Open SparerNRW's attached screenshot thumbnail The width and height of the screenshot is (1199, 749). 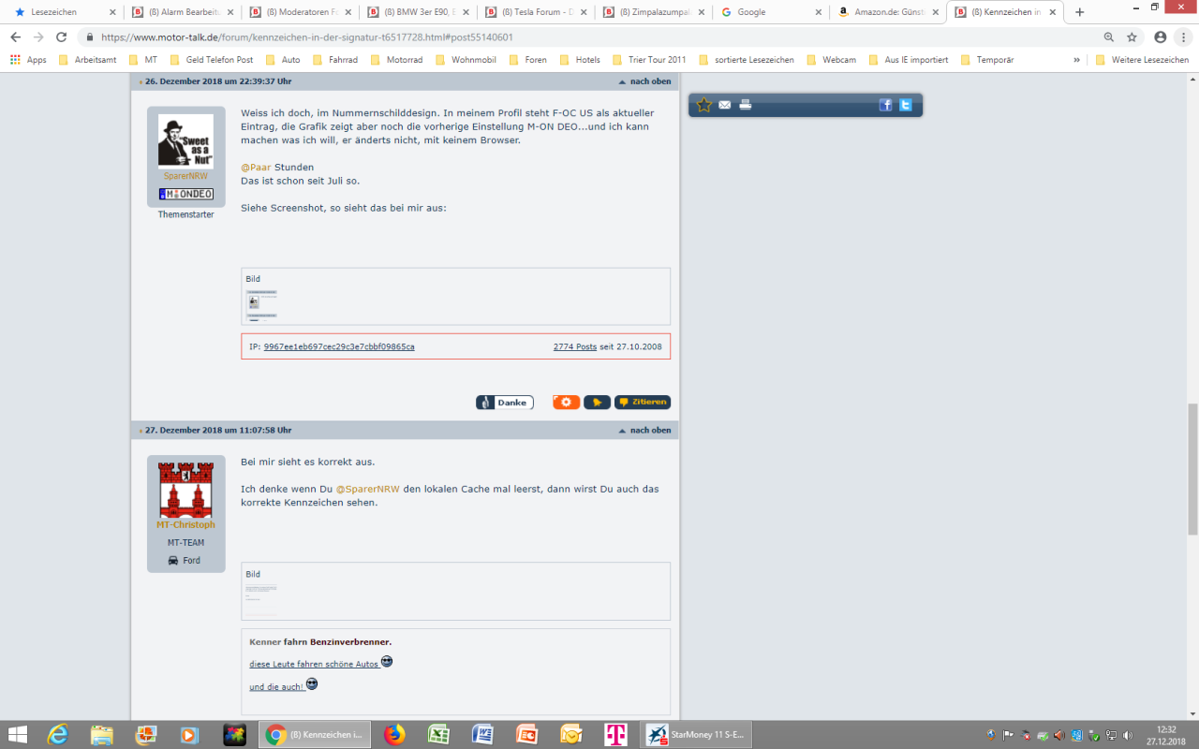[x=262, y=305]
